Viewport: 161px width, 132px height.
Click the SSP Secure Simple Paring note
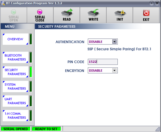(x=119, y=49)
